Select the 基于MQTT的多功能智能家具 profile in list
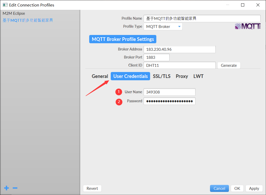The width and height of the screenshot is (266, 195). click(28, 20)
